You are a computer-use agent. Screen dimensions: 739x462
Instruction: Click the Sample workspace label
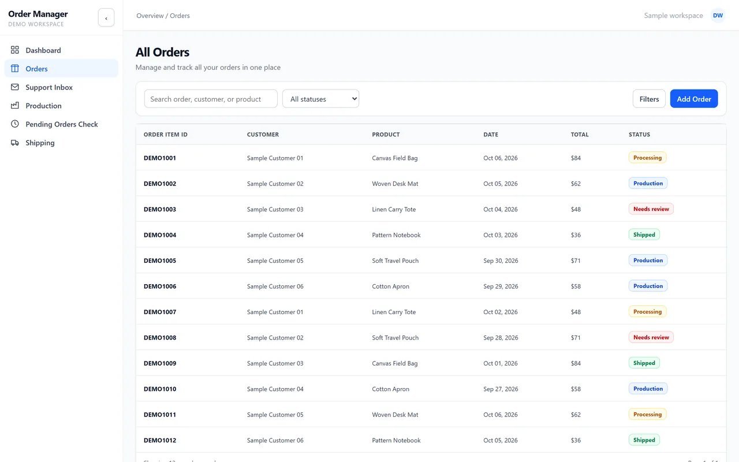tap(673, 16)
